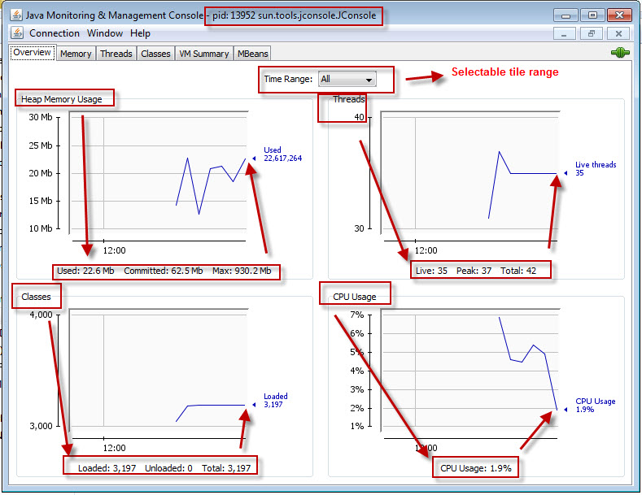Open the MBeans tab
This screenshot has height=495, width=642.
tap(252, 54)
